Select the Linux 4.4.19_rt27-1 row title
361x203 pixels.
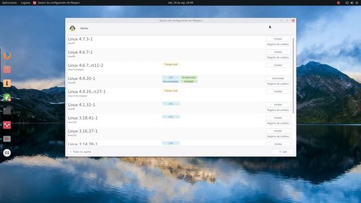[x=86, y=91]
